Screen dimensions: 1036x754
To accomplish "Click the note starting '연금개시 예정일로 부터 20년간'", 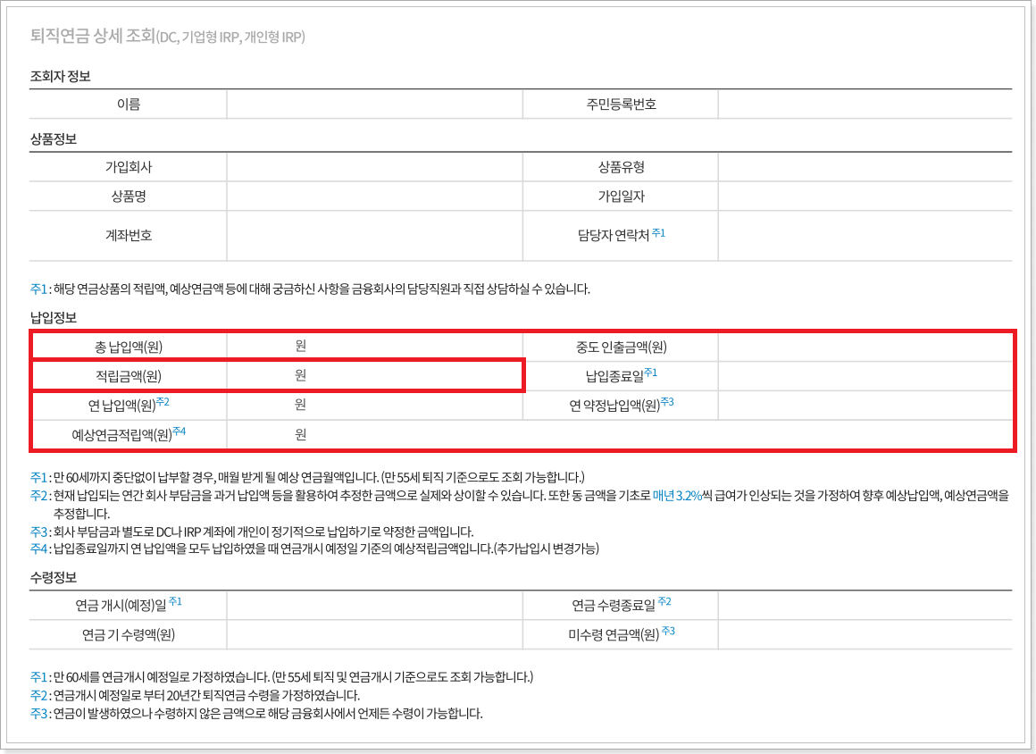I will point(207,695).
